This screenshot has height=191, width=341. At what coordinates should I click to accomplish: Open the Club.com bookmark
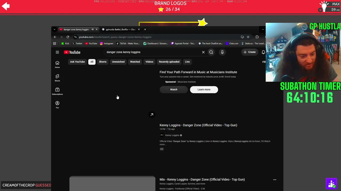pyautogui.click(x=232, y=44)
